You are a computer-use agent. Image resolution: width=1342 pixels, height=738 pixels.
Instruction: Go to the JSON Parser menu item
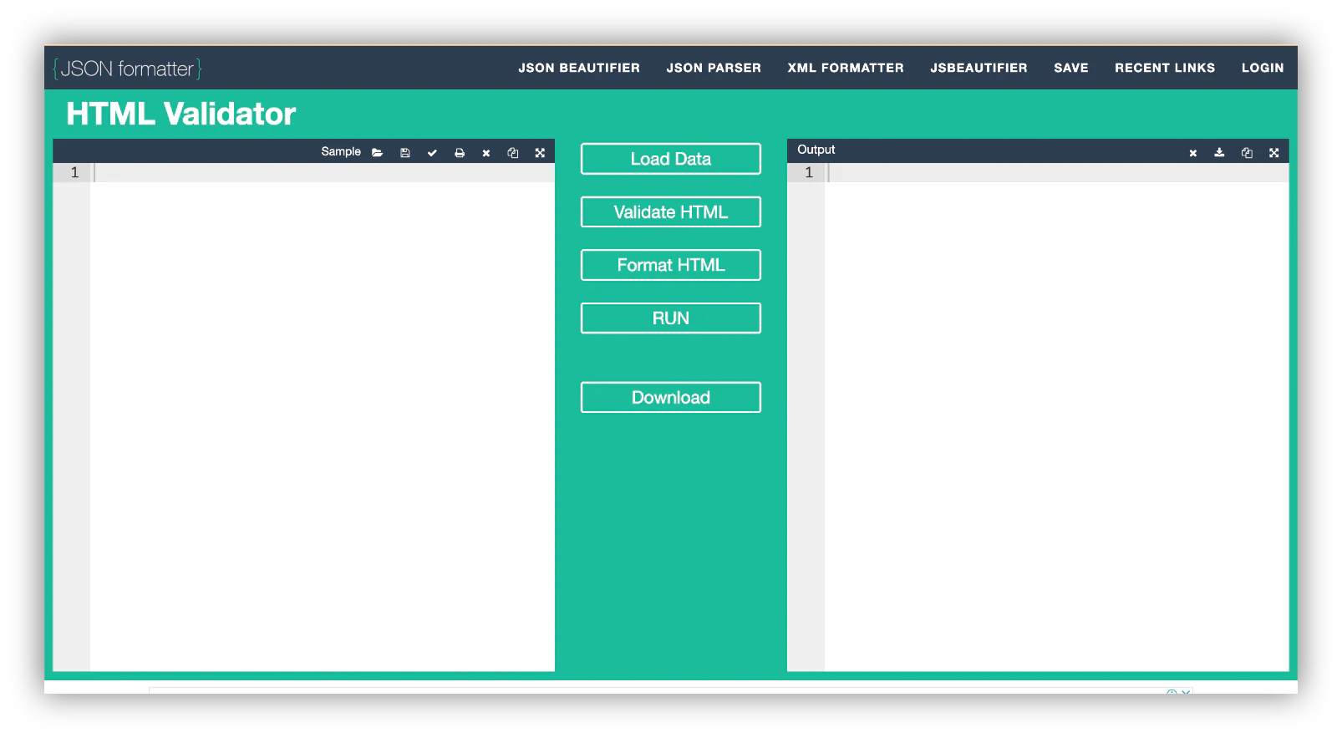click(714, 68)
